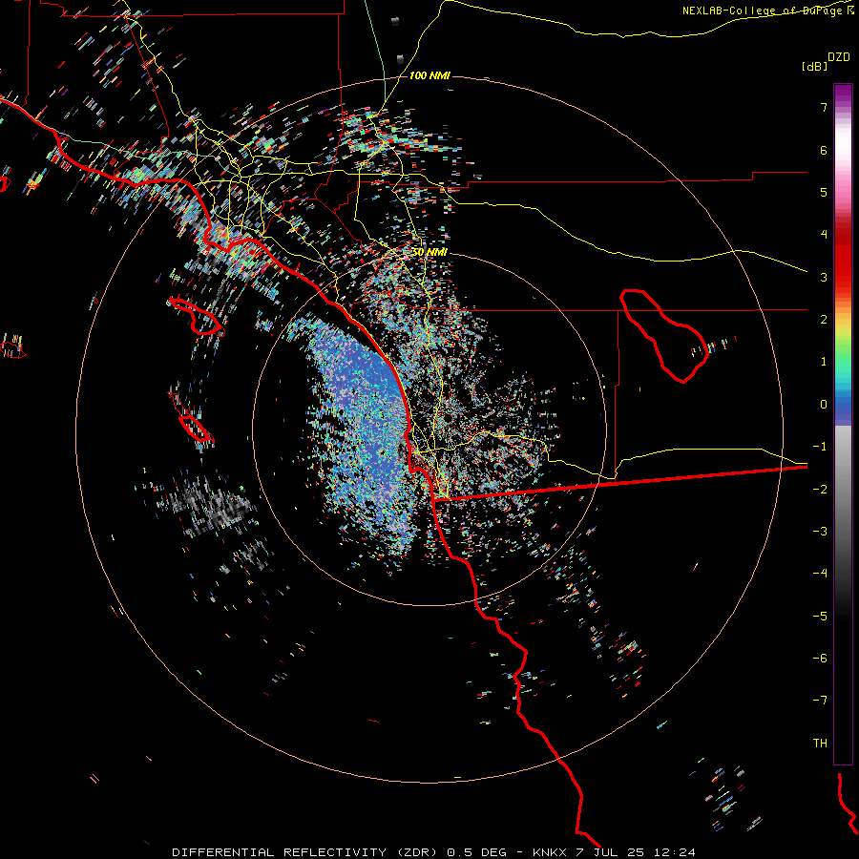The width and height of the screenshot is (859, 859).
Task: Click the "KNKX" station ID in the caption
Action: (x=550, y=852)
